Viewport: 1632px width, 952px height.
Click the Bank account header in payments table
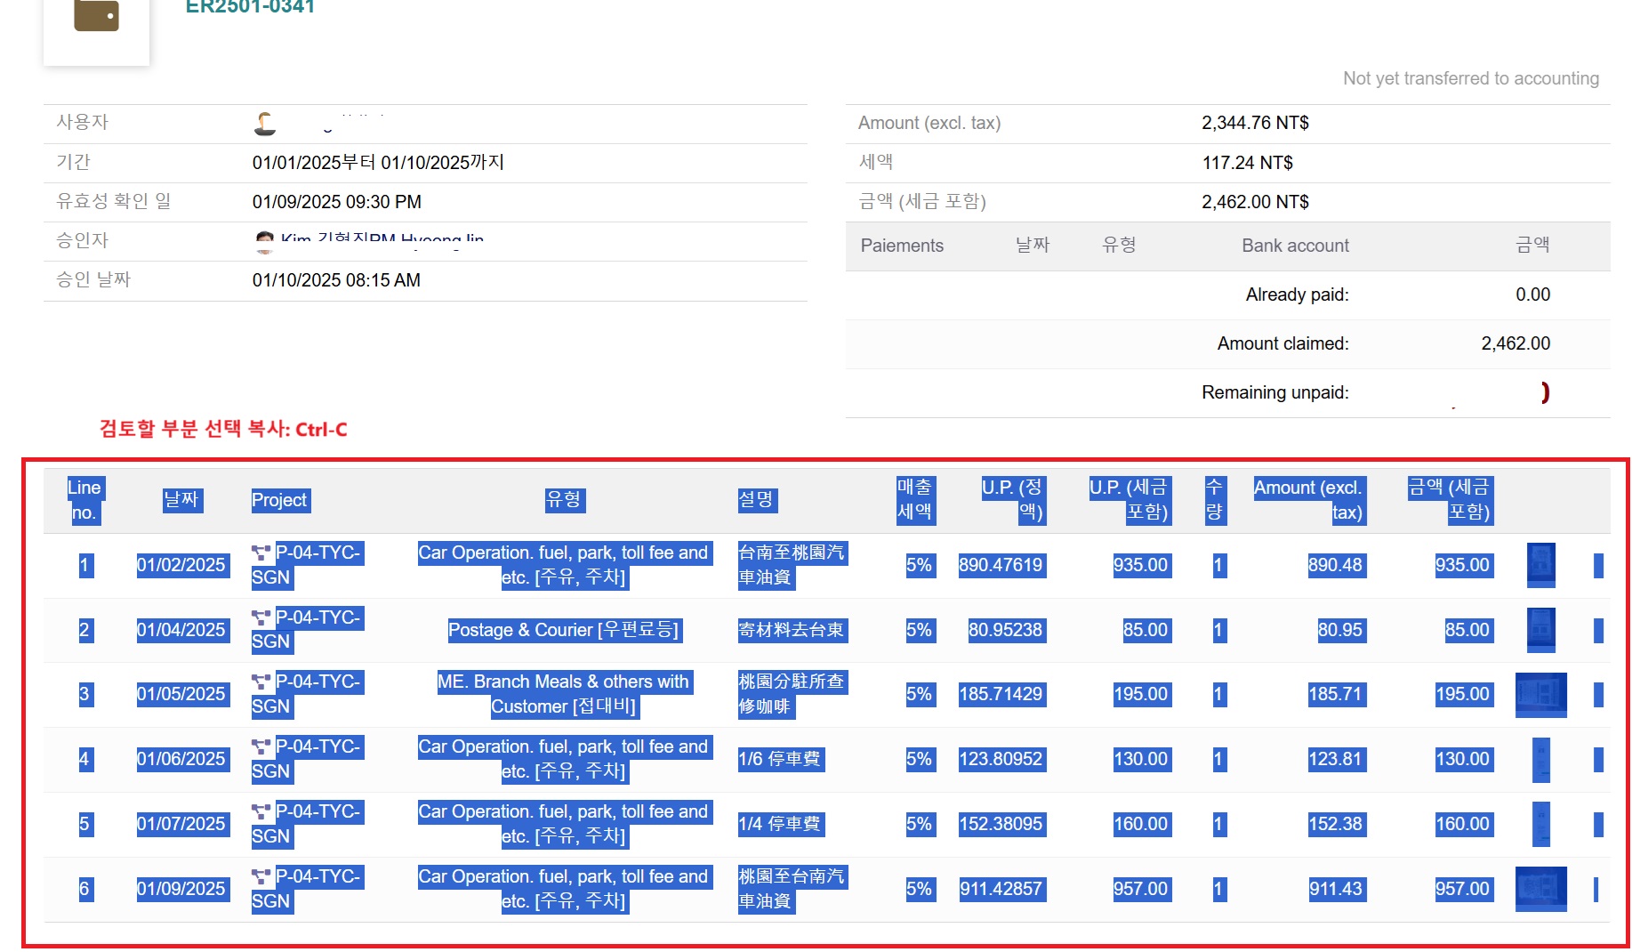[1295, 246]
